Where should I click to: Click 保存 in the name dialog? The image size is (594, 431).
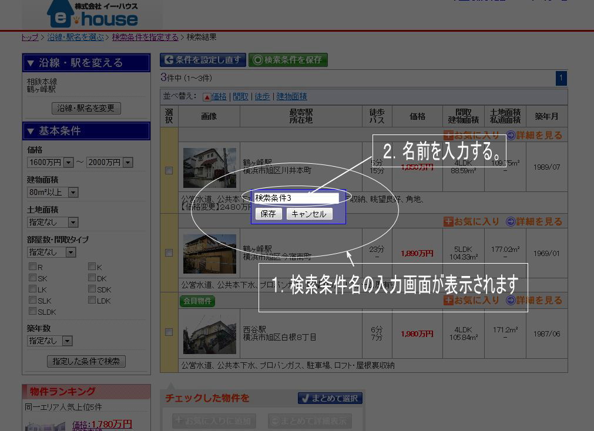tap(268, 214)
